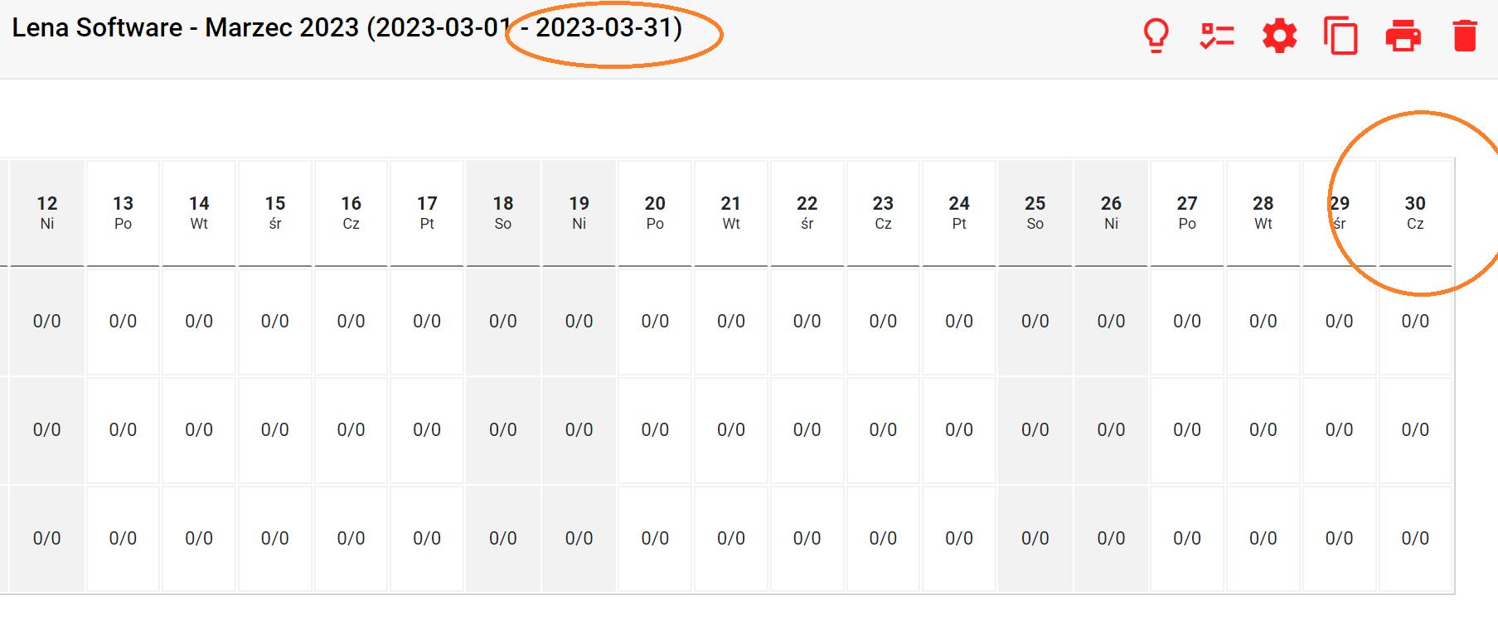Copy the schedule using the duplicate icon
The width and height of the screenshot is (1498, 620).
click(1340, 36)
